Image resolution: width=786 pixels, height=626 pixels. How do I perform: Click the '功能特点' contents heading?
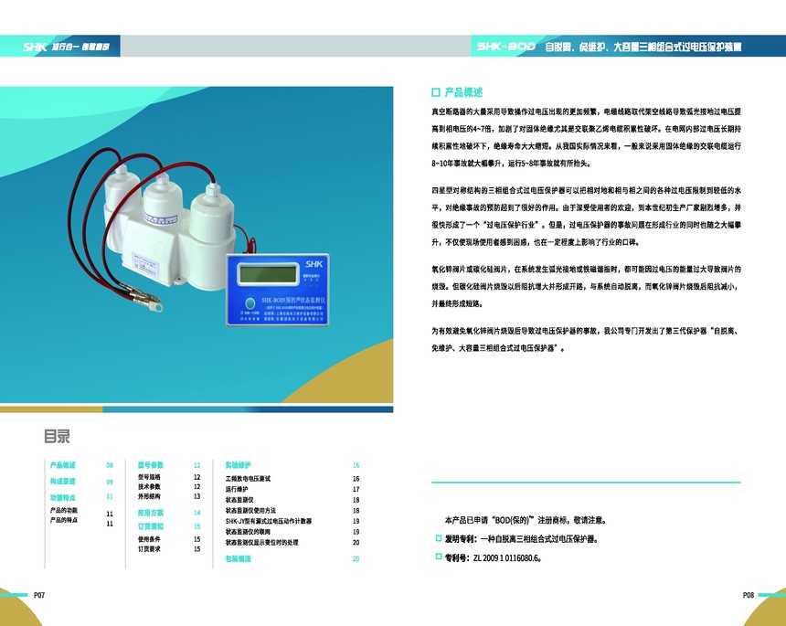(x=63, y=498)
